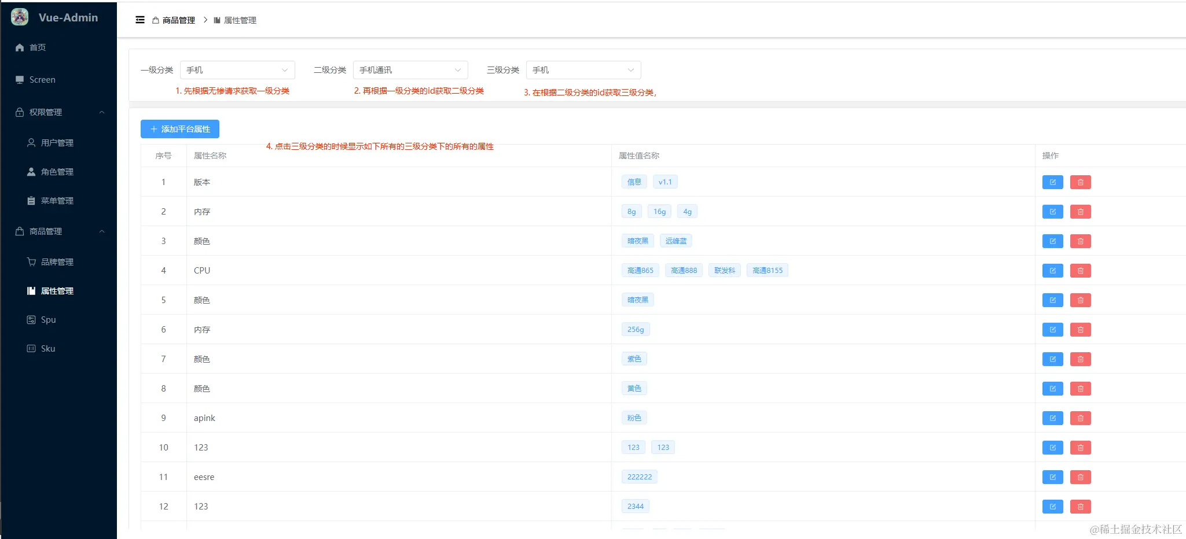Image resolution: width=1186 pixels, height=539 pixels.
Task: Delete the 内存 row with 256g value
Action: (x=1080, y=330)
